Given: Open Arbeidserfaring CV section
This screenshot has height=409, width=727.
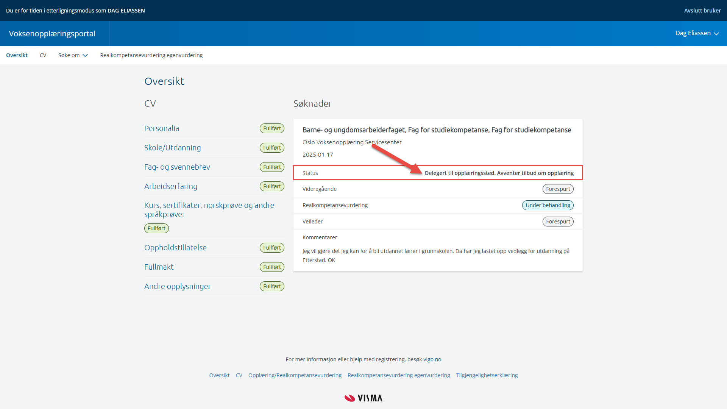Looking at the screenshot, I should point(171,186).
